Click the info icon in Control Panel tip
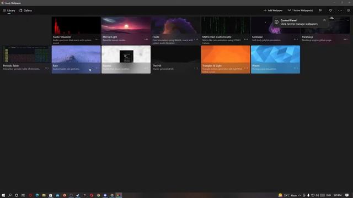 point(276,22)
